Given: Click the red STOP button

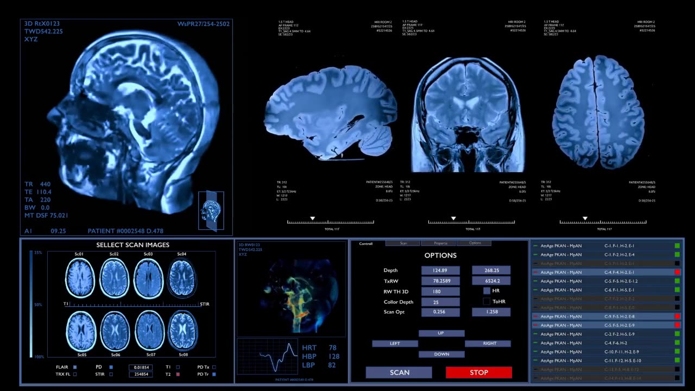Looking at the screenshot, I should click(x=479, y=373).
